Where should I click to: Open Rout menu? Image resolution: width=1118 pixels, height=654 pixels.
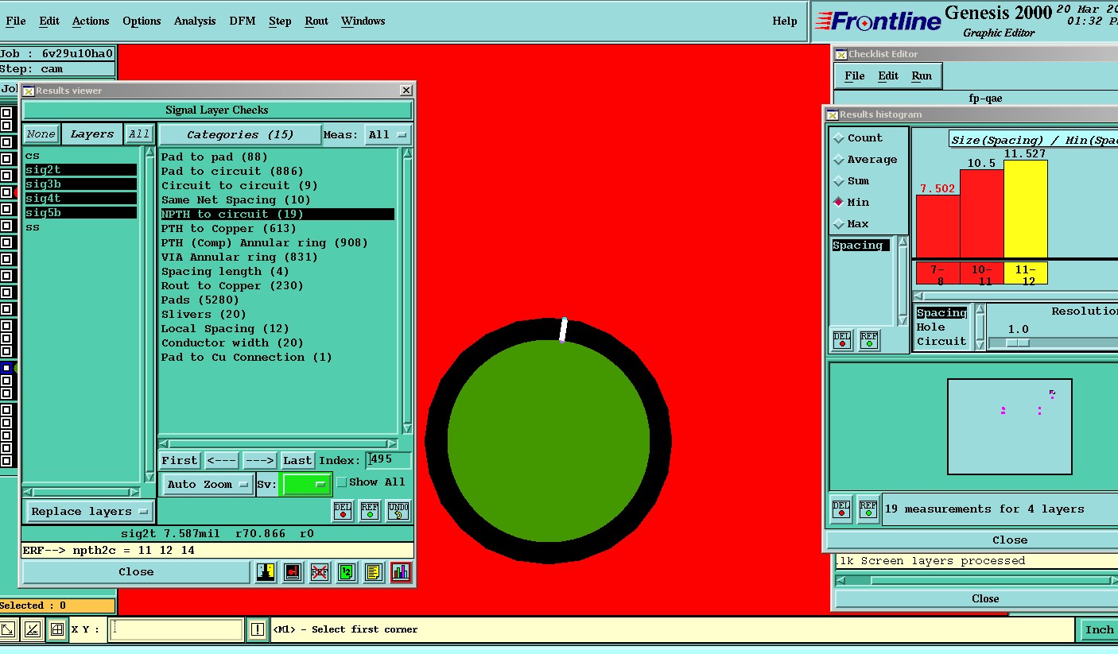coord(316,21)
